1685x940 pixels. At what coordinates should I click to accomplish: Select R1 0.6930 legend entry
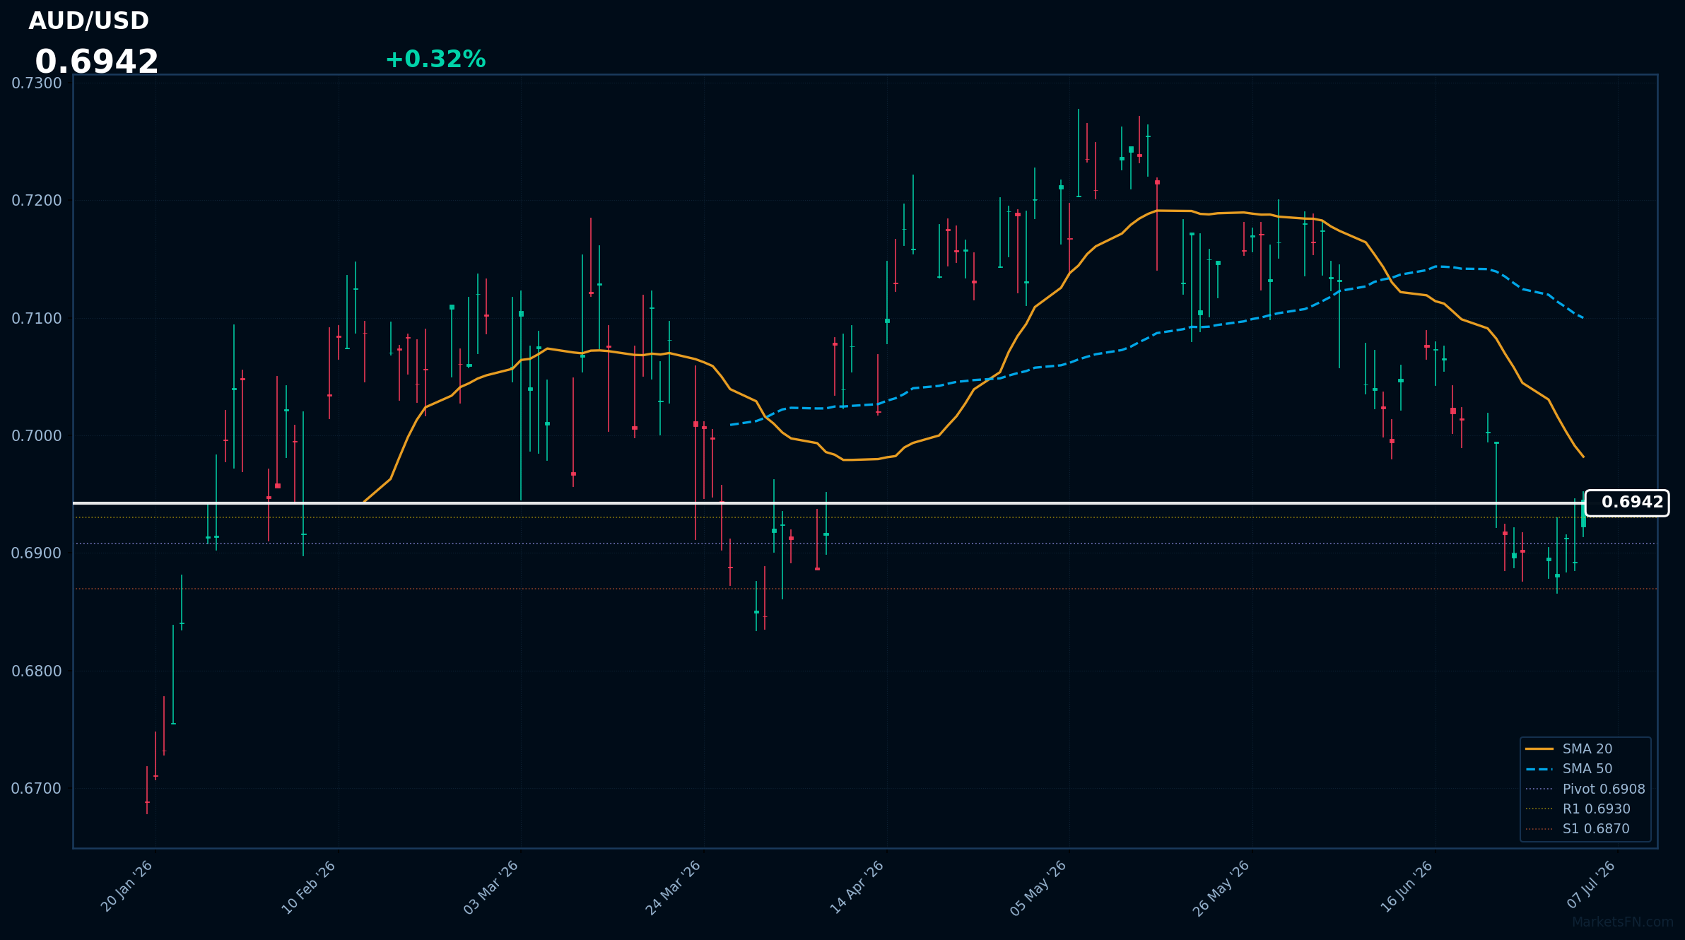[1578, 809]
